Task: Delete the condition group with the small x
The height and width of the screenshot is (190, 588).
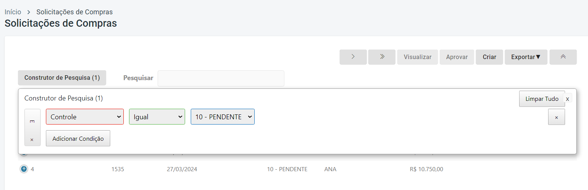Action: (x=32, y=140)
